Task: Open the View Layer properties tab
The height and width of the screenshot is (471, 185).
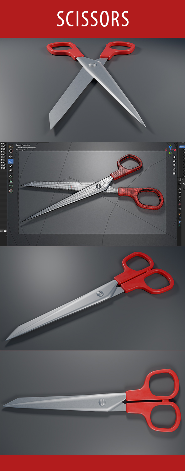Action: pos(180,197)
